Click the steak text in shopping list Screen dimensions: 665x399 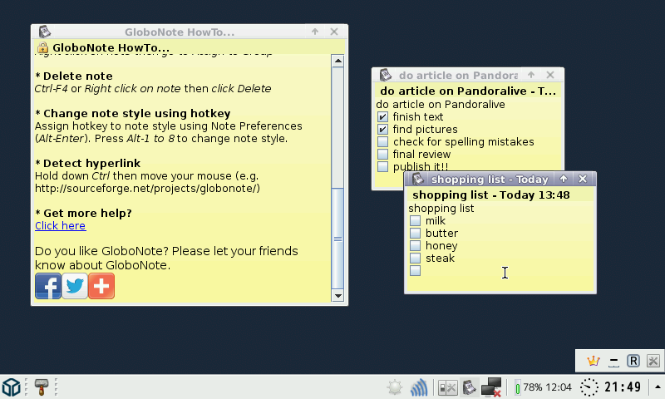pyautogui.click(x=440, y=259)
